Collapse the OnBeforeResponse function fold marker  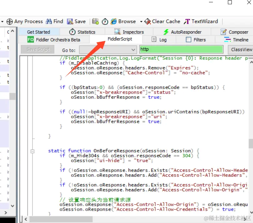pos(32,151)
